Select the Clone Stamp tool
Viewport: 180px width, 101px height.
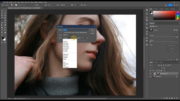[x=5, y=20]
